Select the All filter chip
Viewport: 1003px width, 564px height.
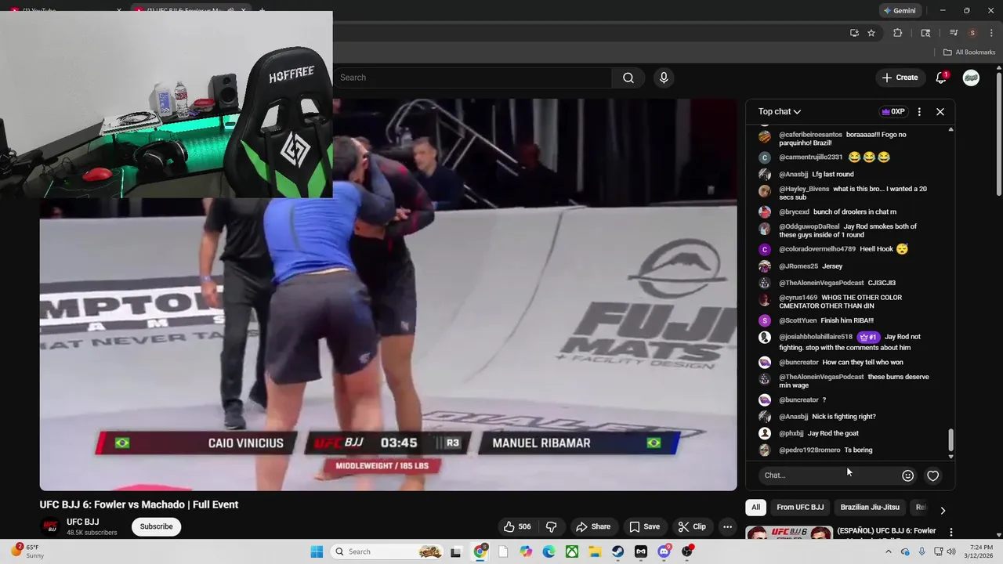point(755,508)
